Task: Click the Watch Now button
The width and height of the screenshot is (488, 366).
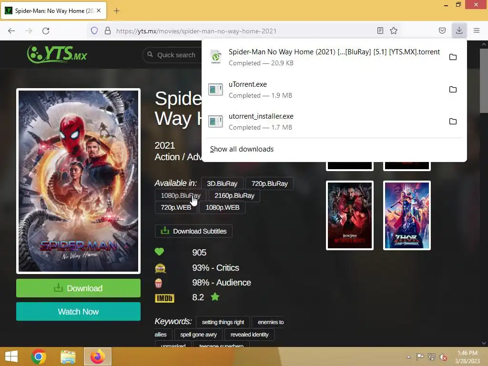Action: point(79,312)
